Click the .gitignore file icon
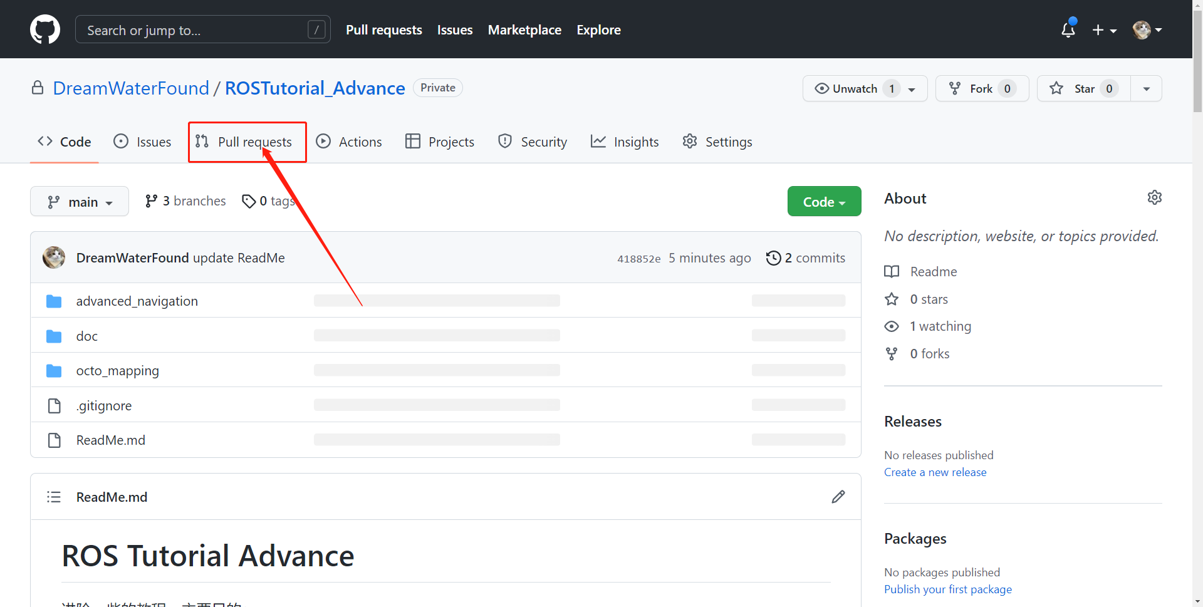The image size is (1203, 607). point(55,406)
